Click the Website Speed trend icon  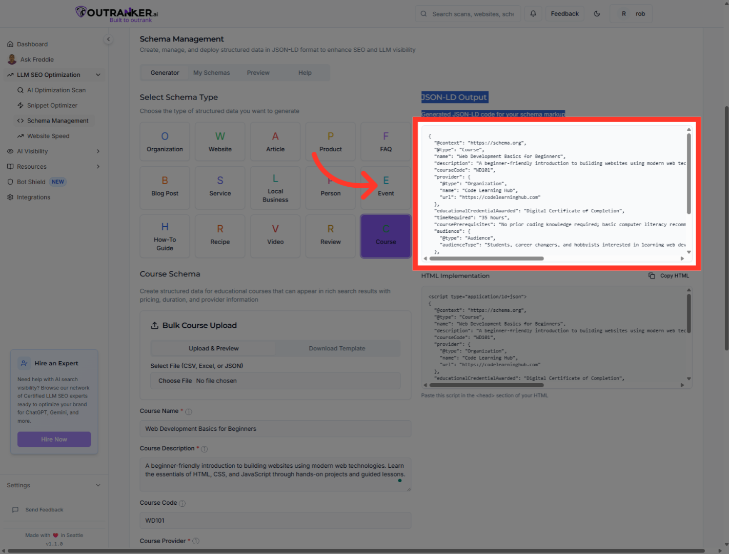[x=21, y=136]
